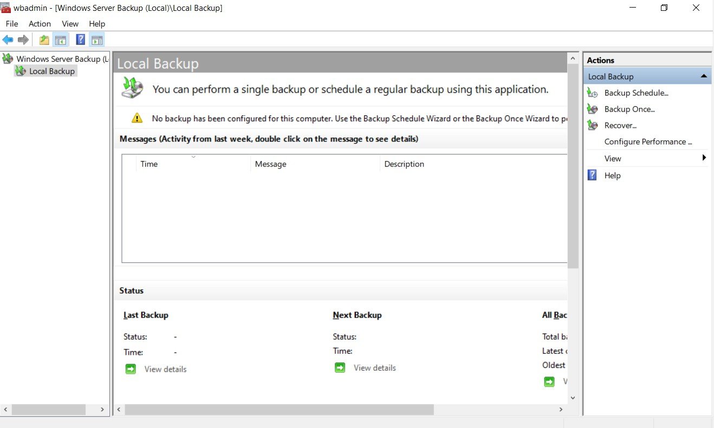Click center pane horizontal scrollbar left arrow
The width and height of the screenshot is (714, 428).
coord(119,410)
